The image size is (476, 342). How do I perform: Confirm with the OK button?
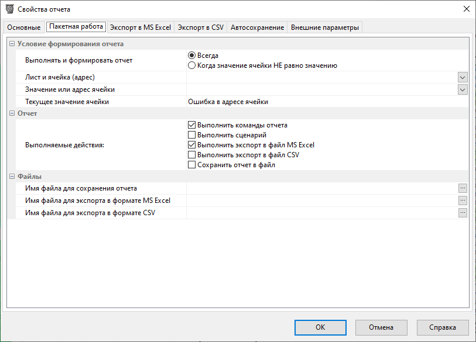[x=320, y=327]
